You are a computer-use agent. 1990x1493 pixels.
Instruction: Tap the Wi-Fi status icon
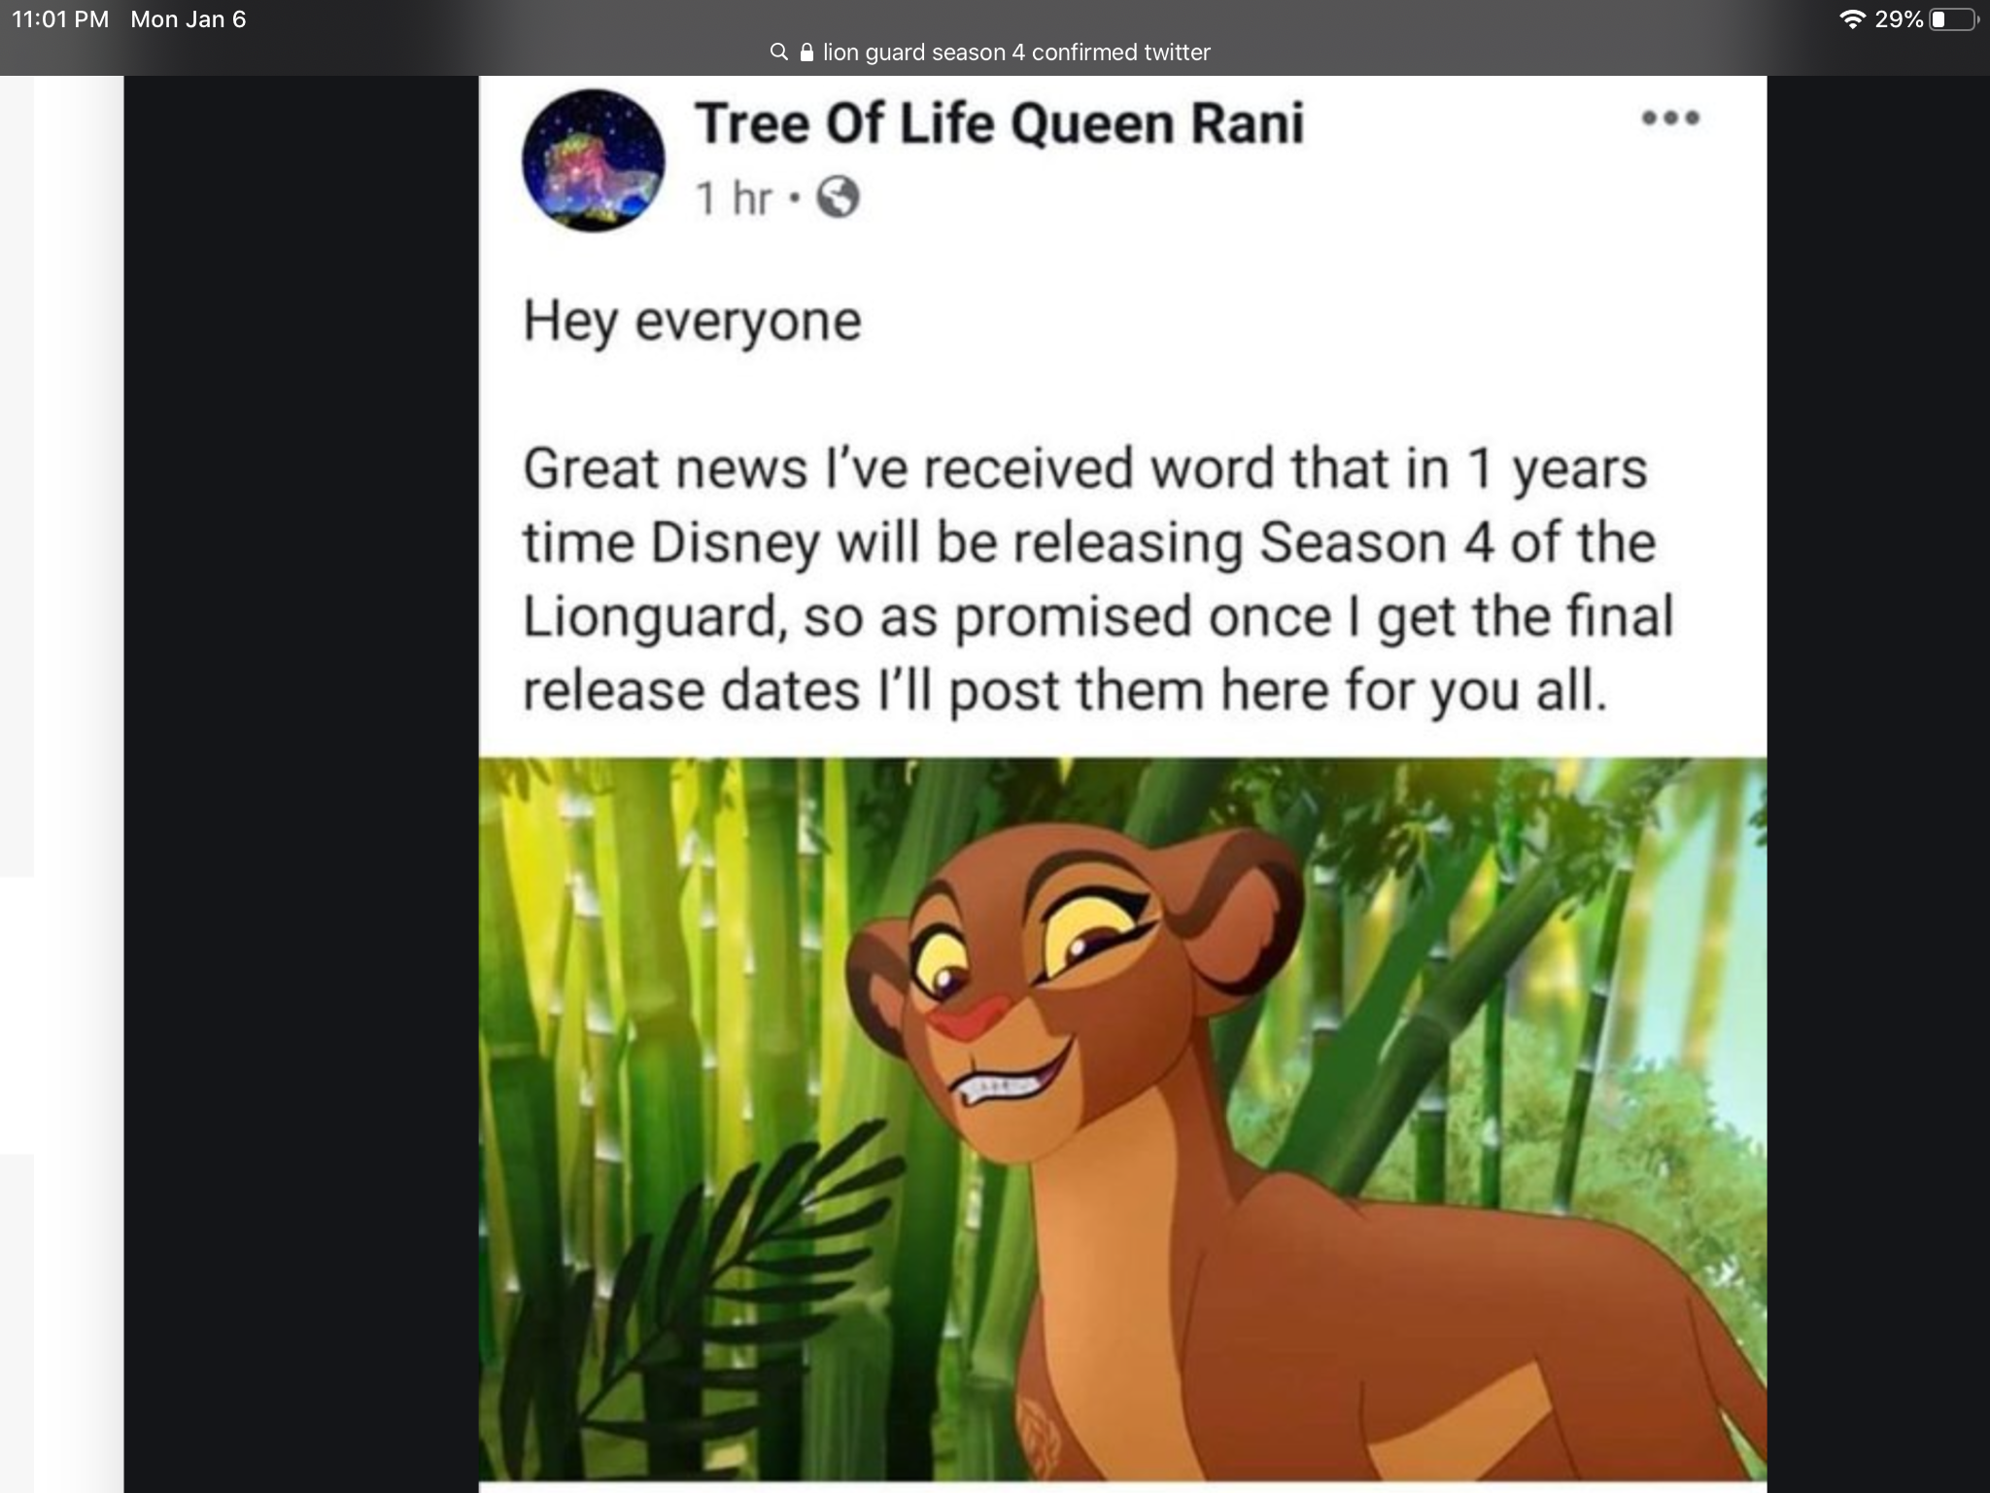coord(1852,19)
